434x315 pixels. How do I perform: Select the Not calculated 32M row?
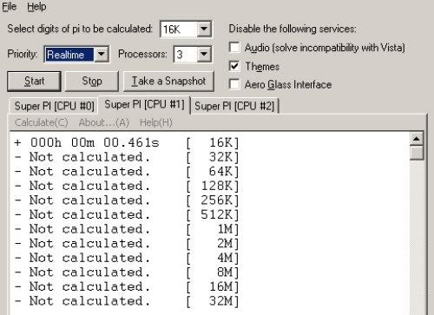(127, 301)
